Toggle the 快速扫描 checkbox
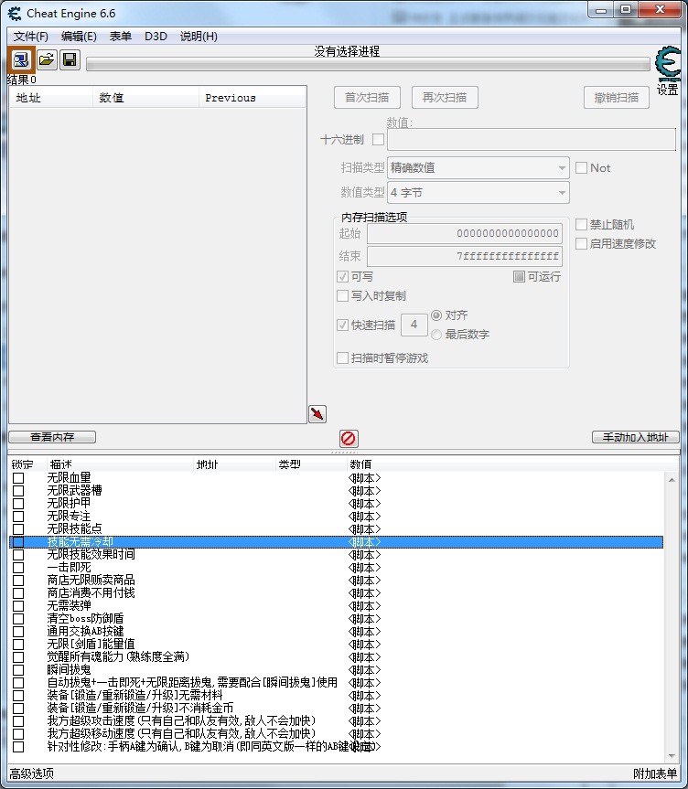688x789 pixels. click(x=342, y=325)
